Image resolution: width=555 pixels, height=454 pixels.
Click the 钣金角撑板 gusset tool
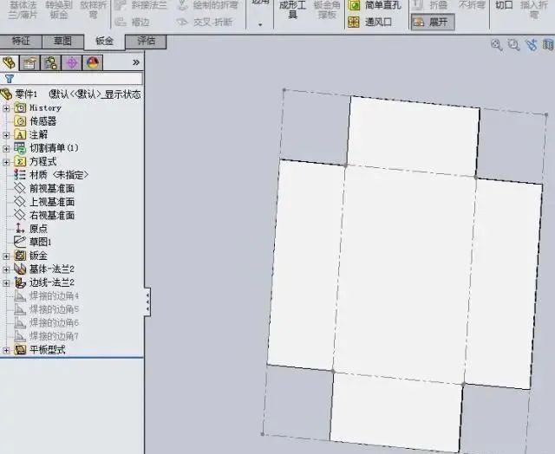[327, 10]
